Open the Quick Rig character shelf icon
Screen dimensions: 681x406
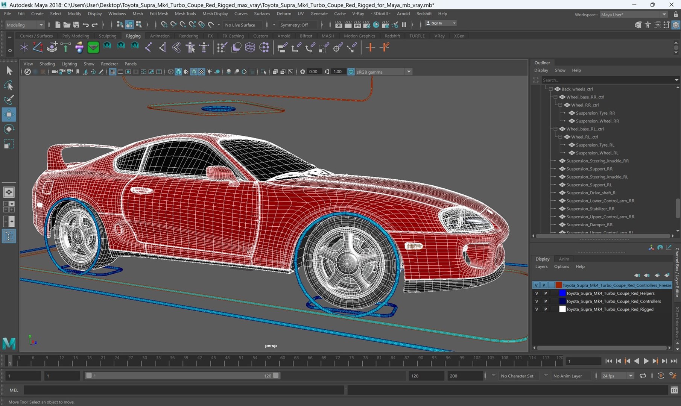190,47
